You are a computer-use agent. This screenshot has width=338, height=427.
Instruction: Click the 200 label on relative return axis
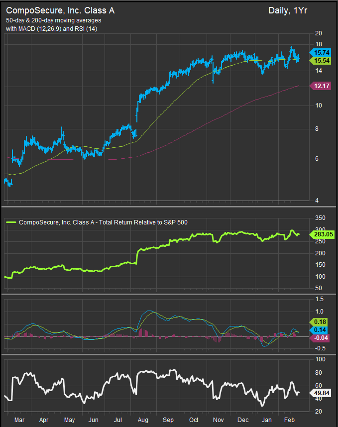(x=320, y=253)
